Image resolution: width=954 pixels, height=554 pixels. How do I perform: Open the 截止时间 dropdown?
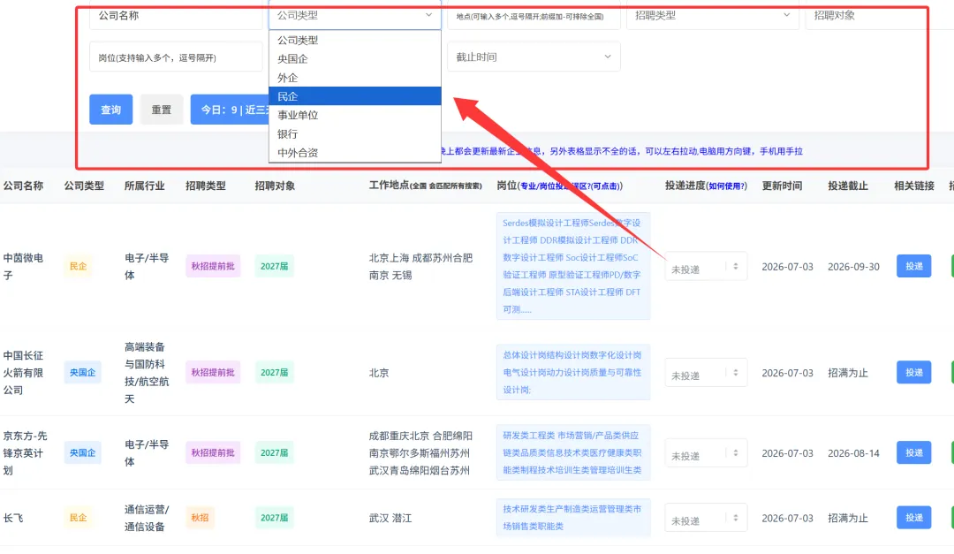coord(534,57)
